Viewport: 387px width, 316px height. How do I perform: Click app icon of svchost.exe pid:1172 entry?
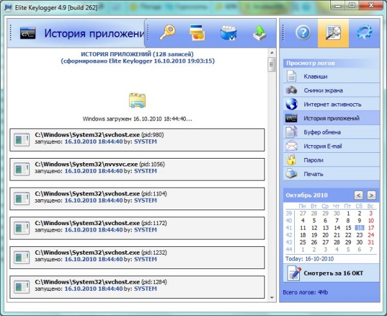22,228
